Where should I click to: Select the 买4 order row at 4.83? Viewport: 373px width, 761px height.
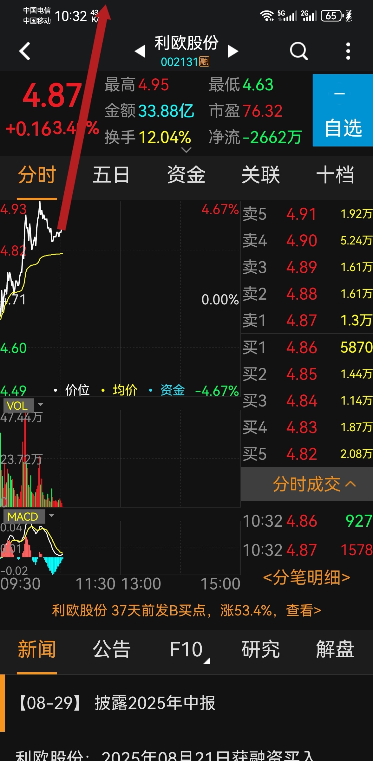(x=307, y=427)
